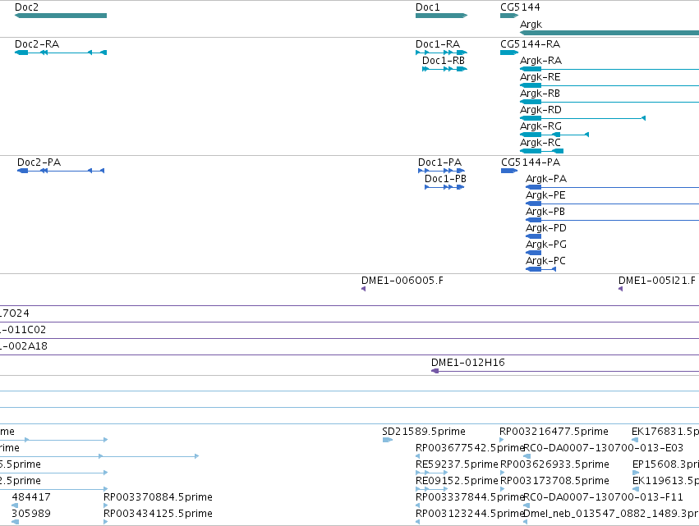Select the Doc1 gene bar
Screen dimensions: 699x526
(441, 16)
